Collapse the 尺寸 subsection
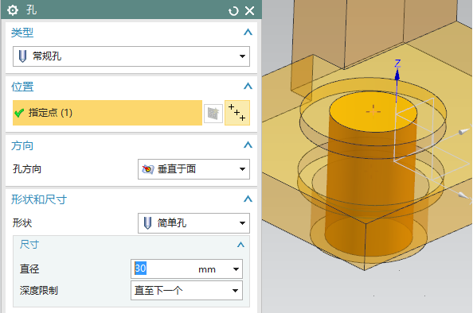Image resolution: width=473 pixels, height=313 pixels. click(x=240, y=245)
